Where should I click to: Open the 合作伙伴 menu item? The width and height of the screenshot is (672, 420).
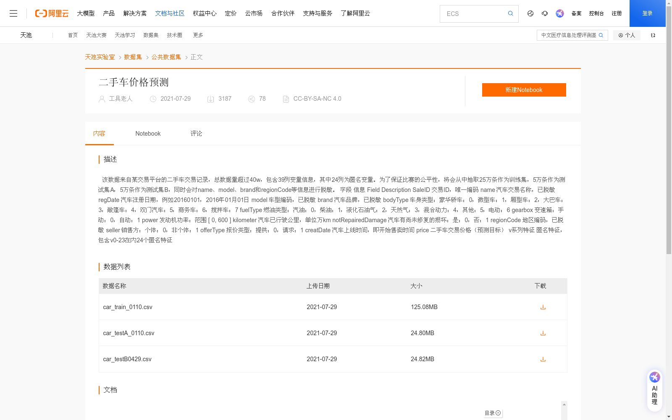(283, 13)
